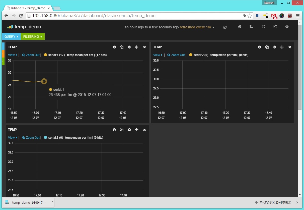Screen dimensions: 304x210
Task: Click the dashboard refresh icon
Action: [x=225, y=27]
